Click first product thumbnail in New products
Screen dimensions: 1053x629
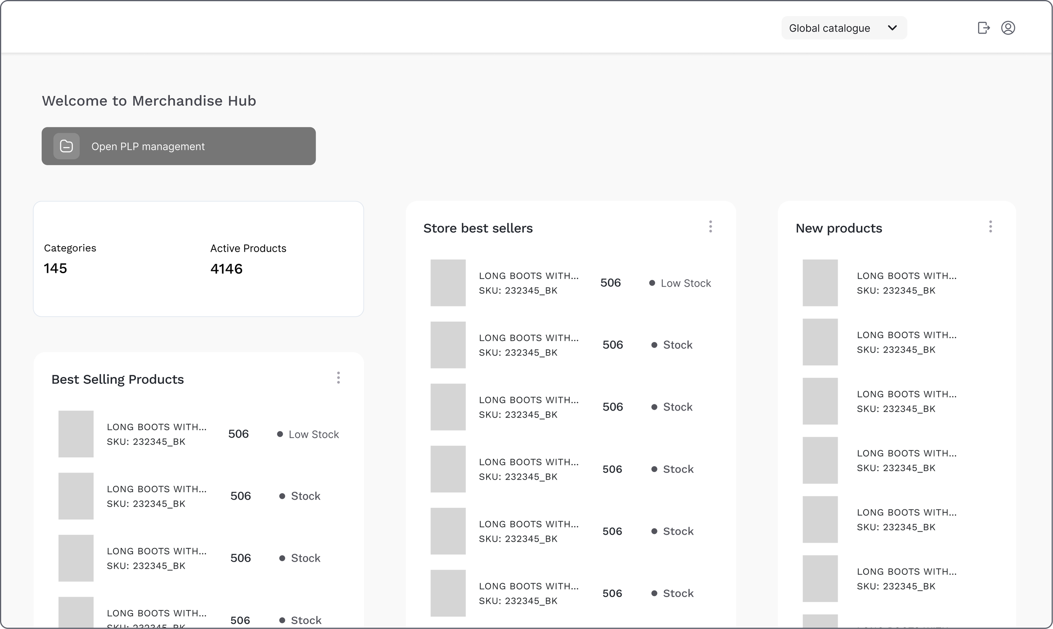[x=820, y=283]
